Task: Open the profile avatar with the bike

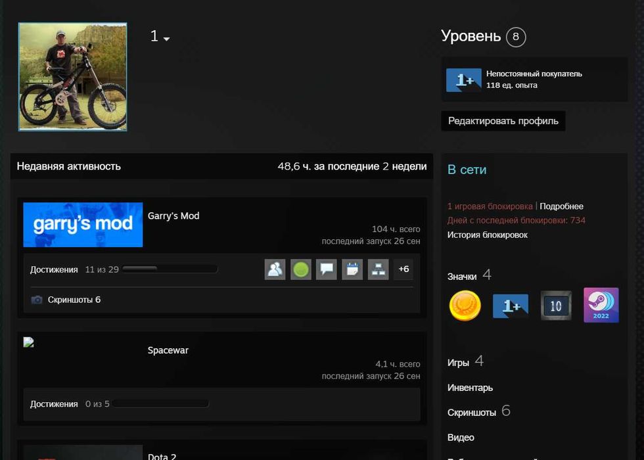Action: [73, 77]
